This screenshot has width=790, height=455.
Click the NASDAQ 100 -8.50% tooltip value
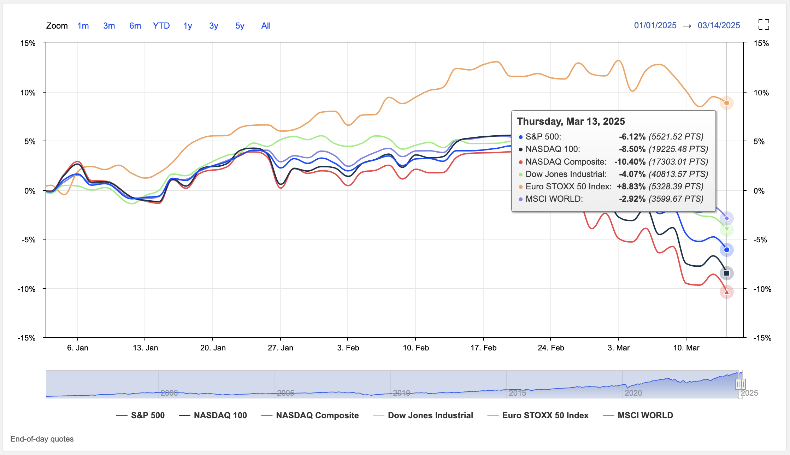pyautogui.click(x=632, y=149)
